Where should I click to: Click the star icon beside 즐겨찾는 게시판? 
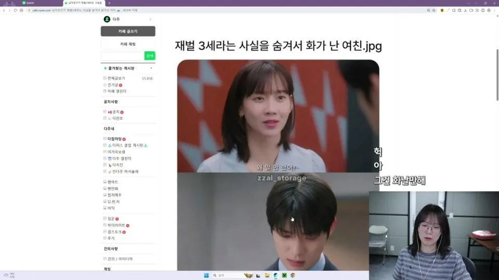[106, 68]
